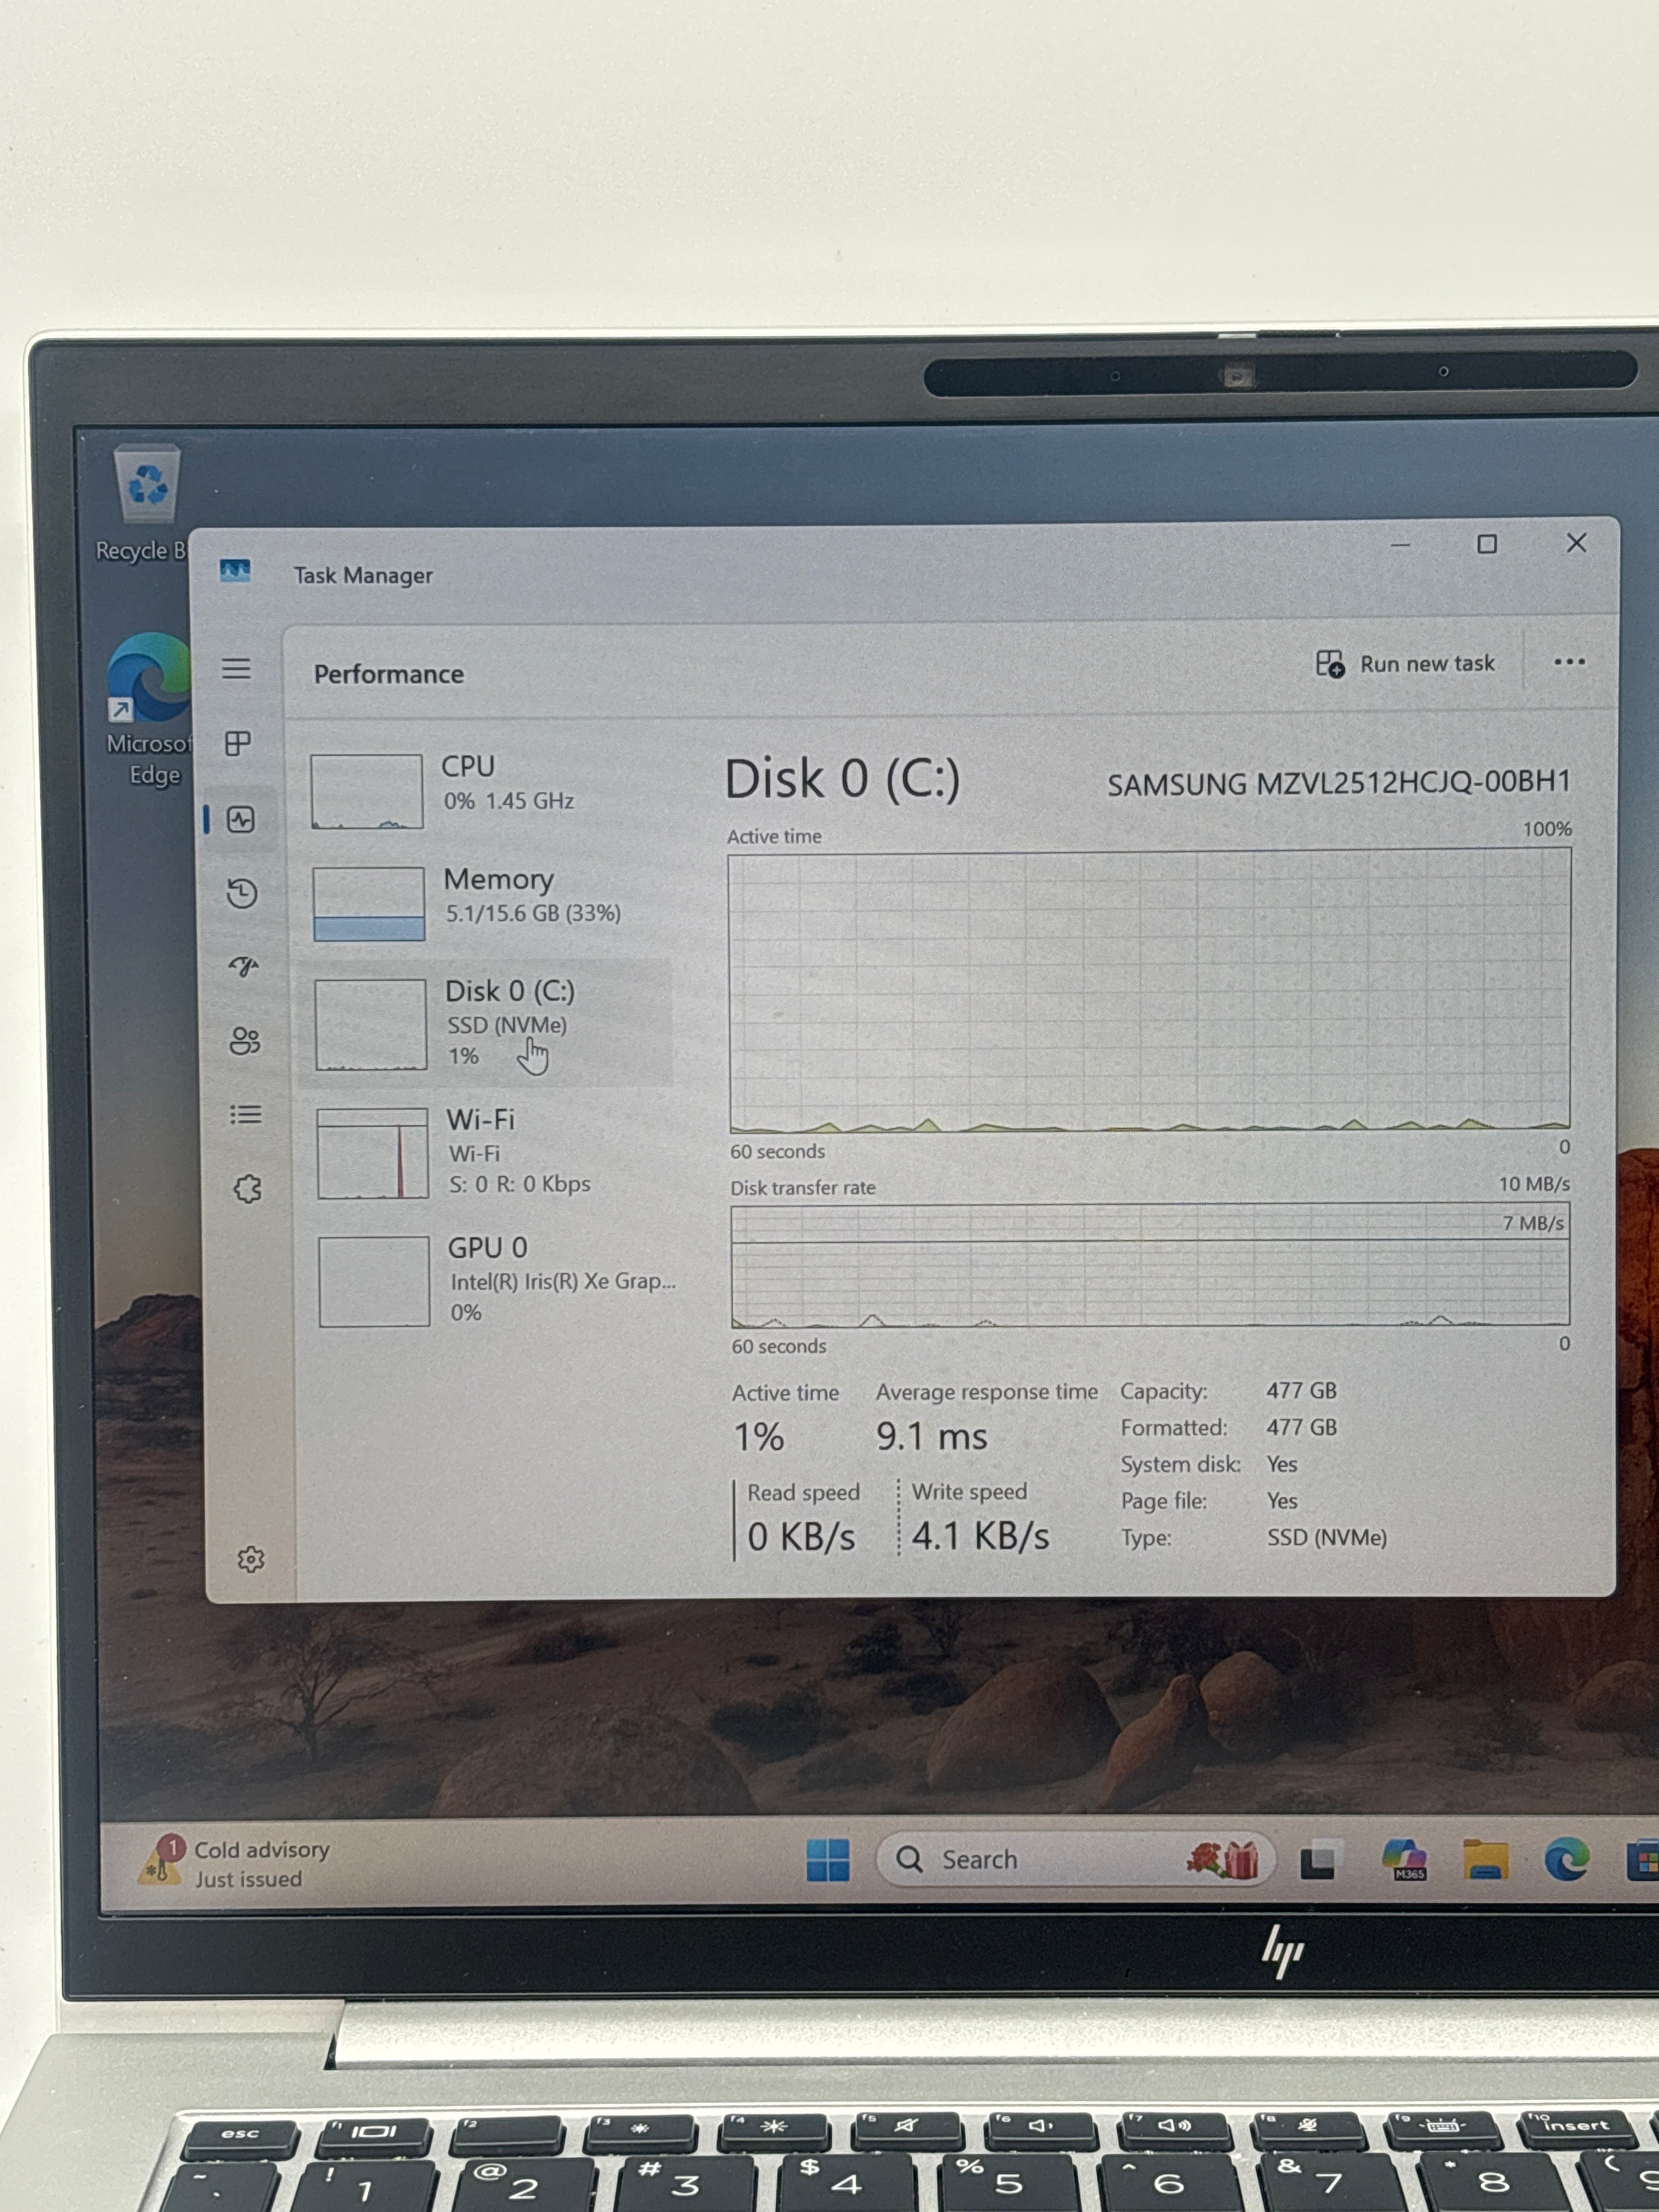1659x2212 pixels.
Task: Maximize the Task Manager window
Action: tap(1487, 544)
